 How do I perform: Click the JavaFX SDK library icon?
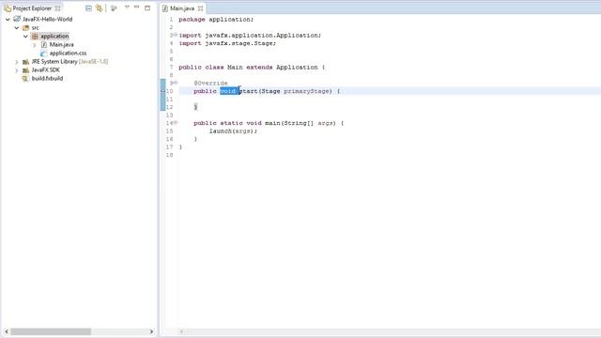tap(25, 70)
